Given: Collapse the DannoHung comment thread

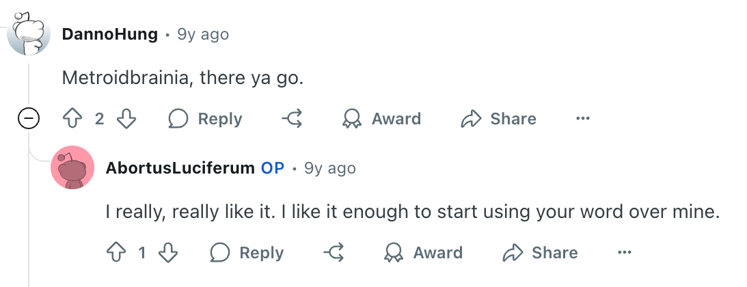Looking at the screenshot, I should [29, 118].
